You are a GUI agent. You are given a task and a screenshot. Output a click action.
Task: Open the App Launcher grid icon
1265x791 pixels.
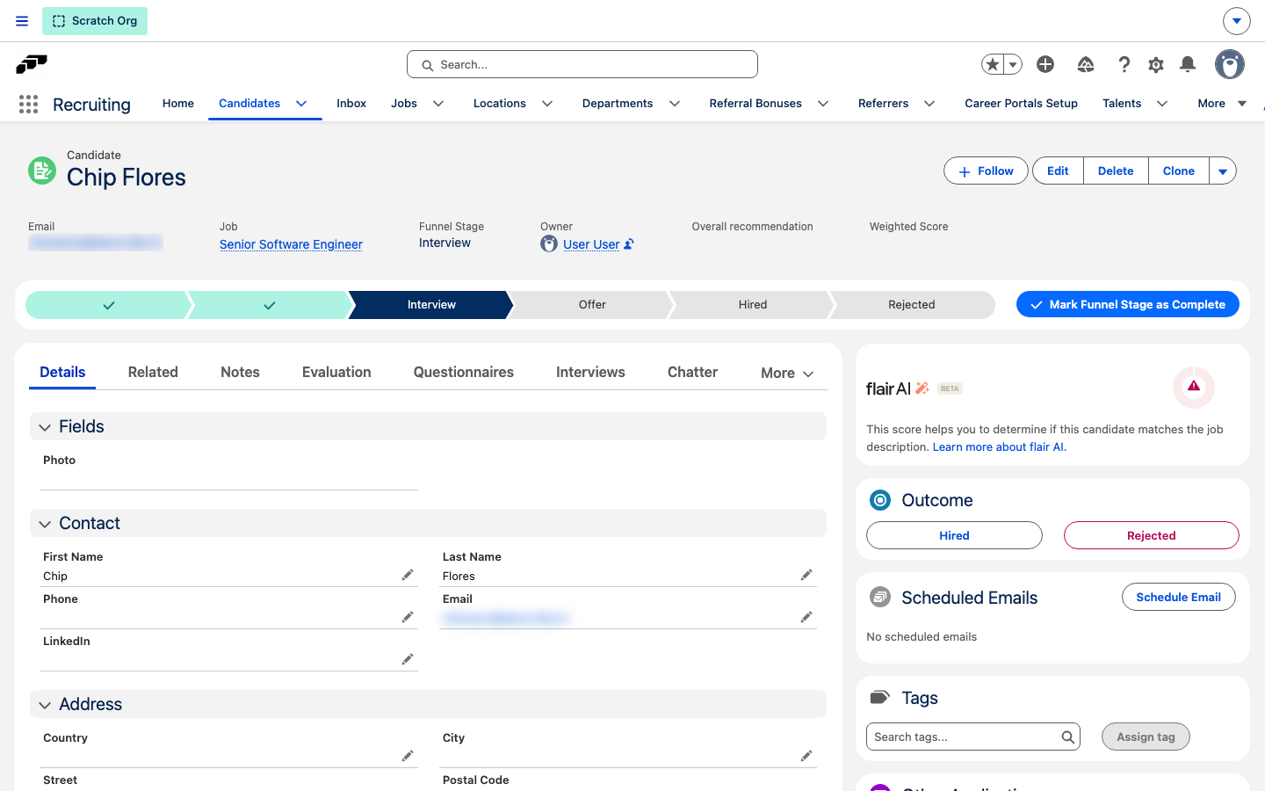28,105
